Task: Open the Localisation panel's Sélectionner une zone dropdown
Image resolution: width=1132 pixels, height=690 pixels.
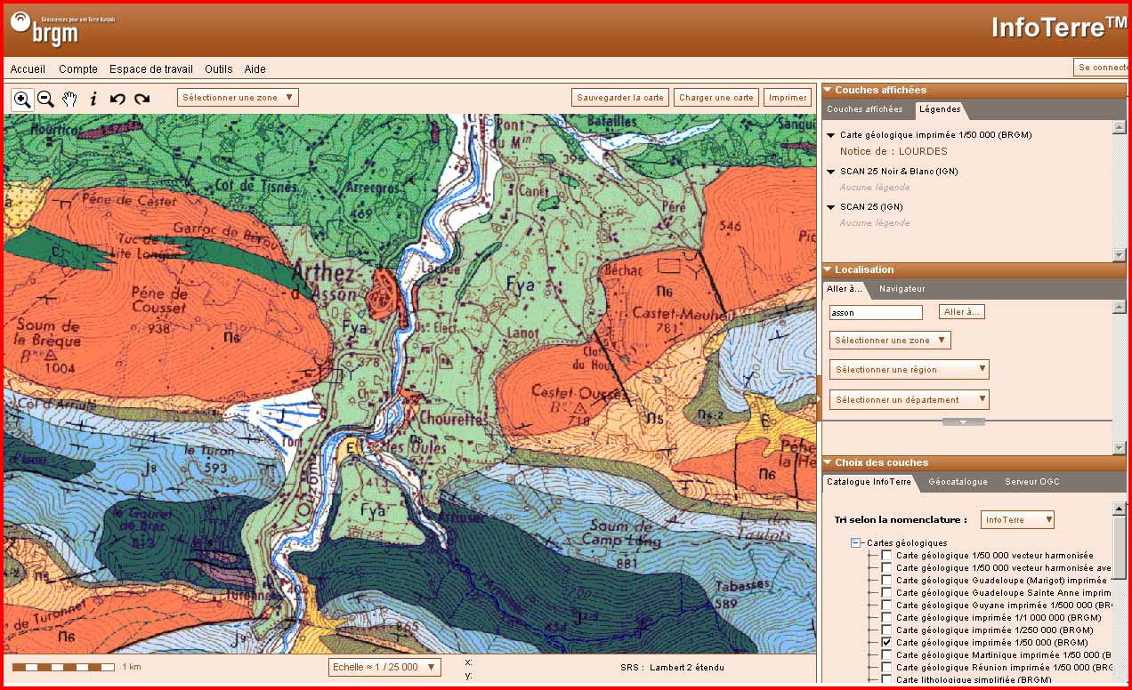Action: click(x=890, y=340)
